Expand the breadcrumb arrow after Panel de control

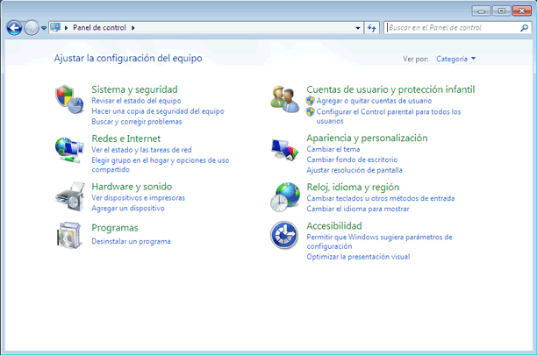click(x=133, y=28)
